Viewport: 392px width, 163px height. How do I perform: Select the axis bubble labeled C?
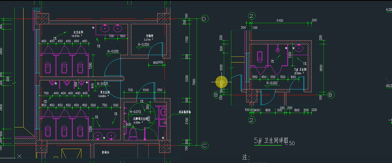[205, 145]
